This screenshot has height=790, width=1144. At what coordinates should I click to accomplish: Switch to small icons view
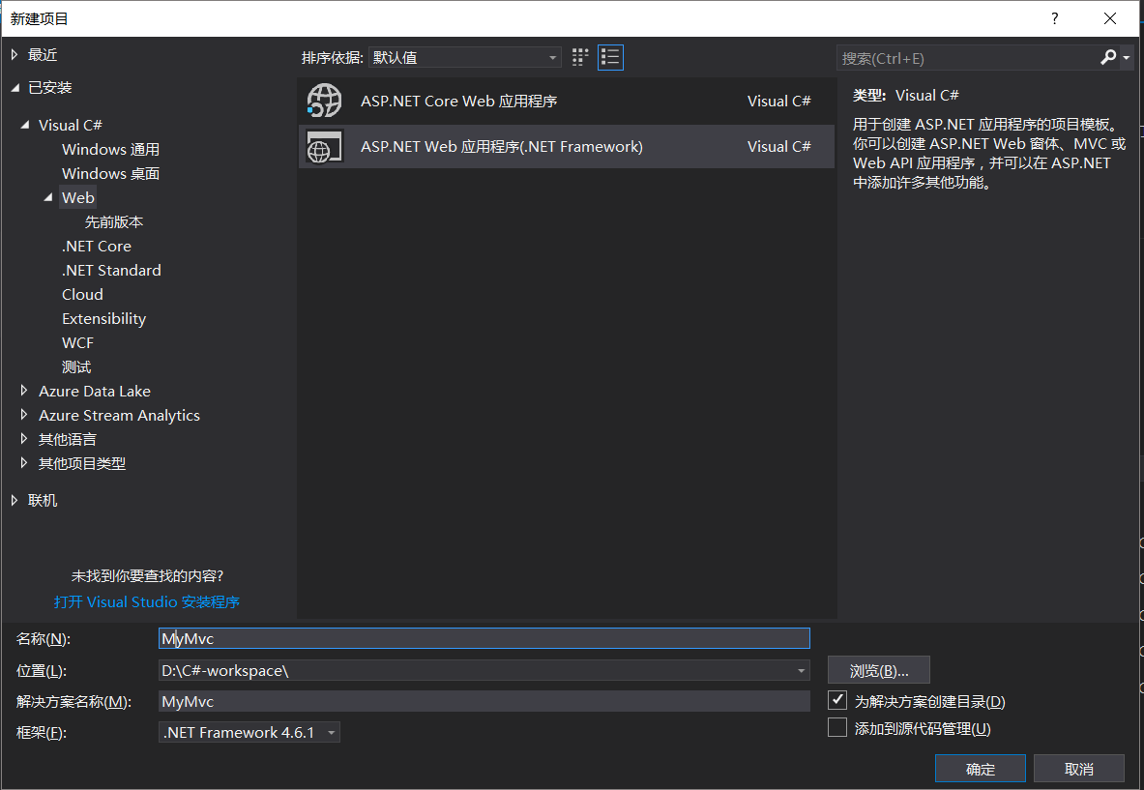[580, 58]
